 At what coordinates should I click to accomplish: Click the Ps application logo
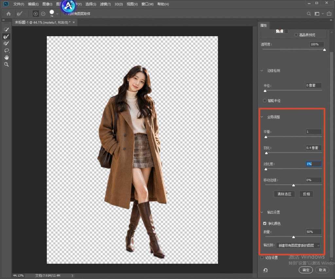(x=6, y=4)
